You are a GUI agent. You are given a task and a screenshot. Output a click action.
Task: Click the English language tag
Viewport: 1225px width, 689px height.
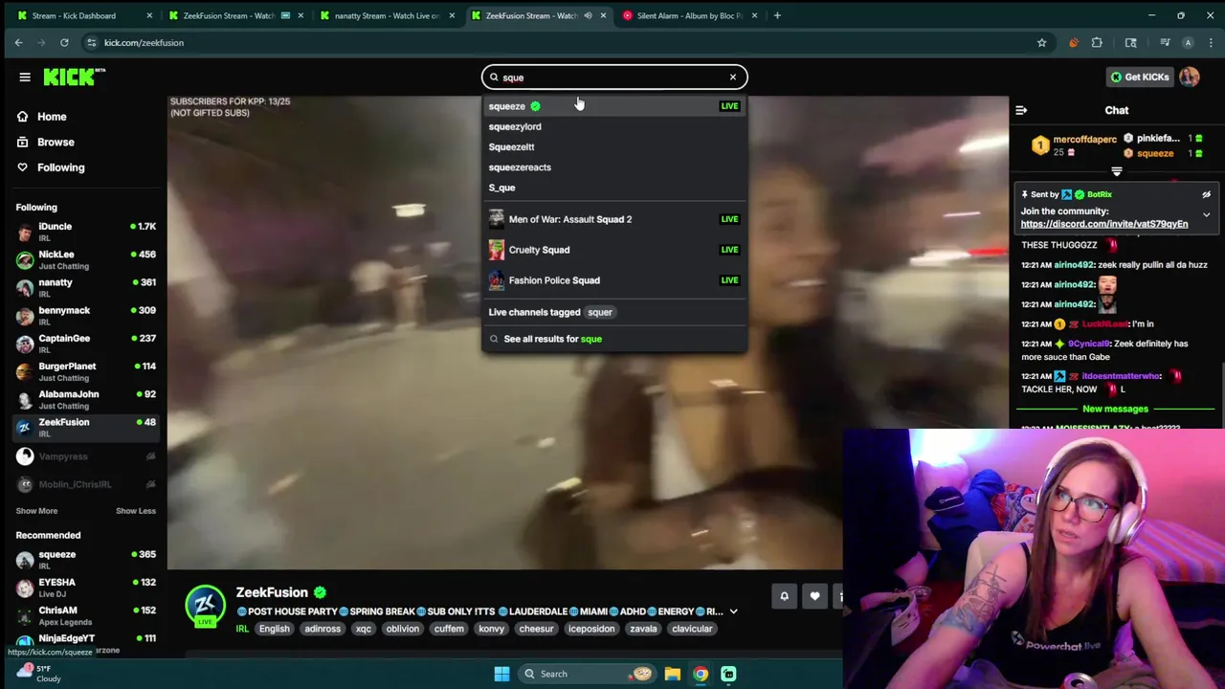(274, 630)
